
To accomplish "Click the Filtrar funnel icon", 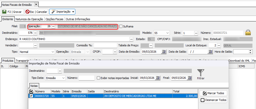I will point(201,73).
